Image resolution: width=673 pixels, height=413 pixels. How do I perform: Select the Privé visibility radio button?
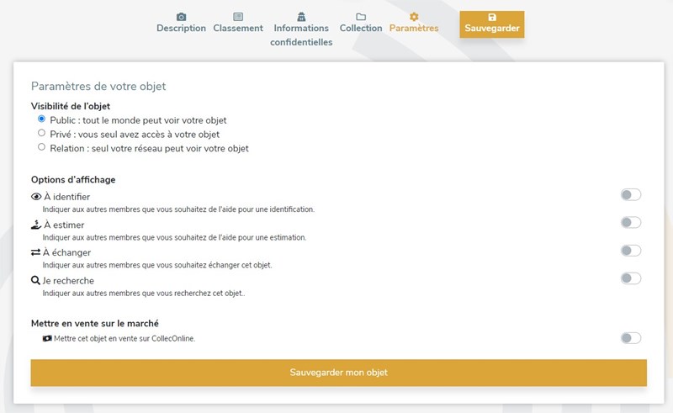click(x=41, y=133)
